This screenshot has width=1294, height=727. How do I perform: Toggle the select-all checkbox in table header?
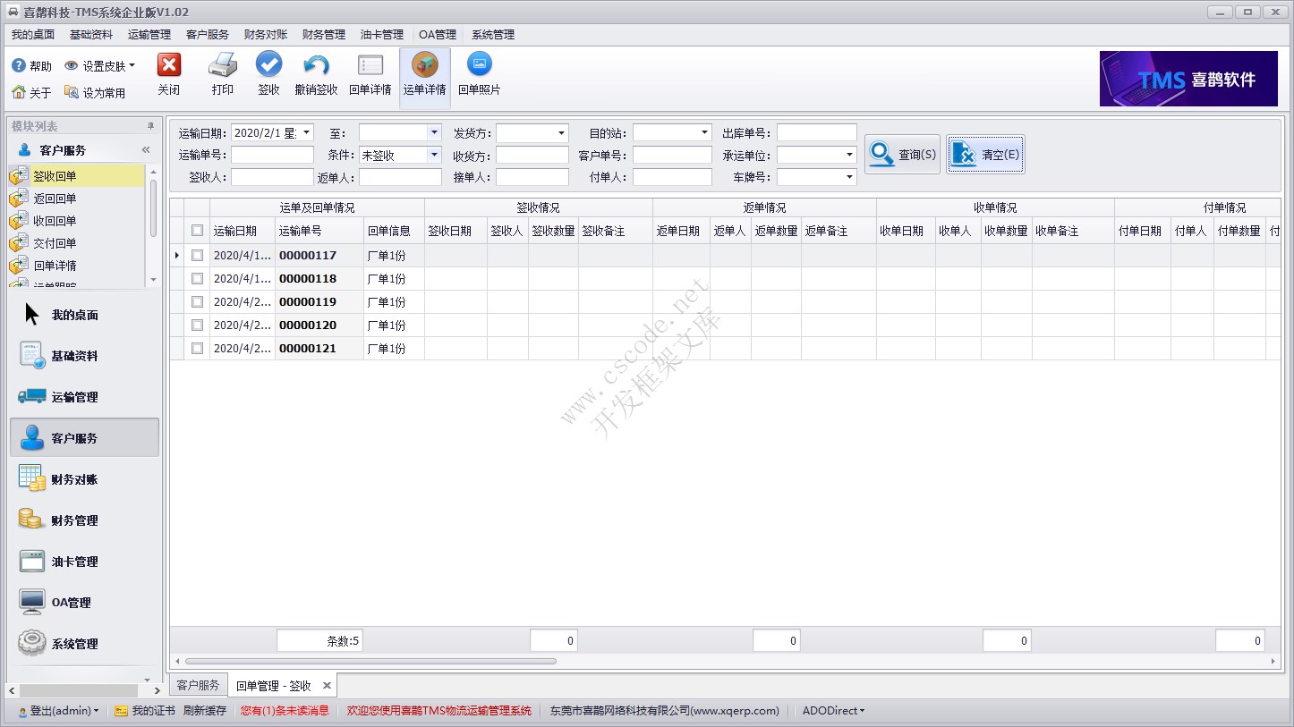(x=197, y=231)
